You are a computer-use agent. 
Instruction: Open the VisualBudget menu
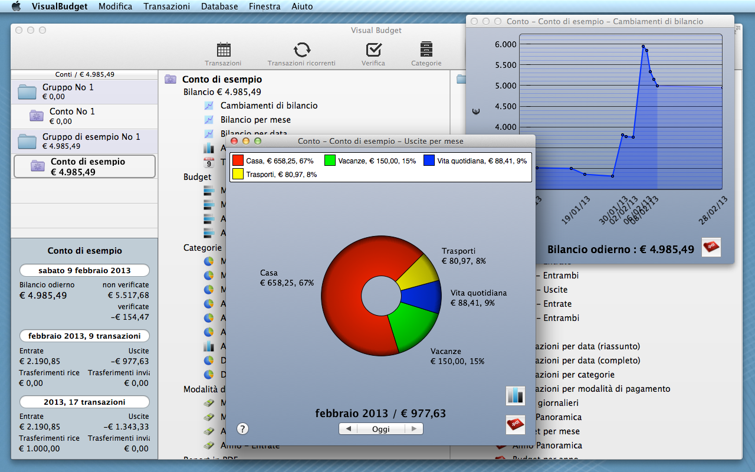tap(60, 6)
